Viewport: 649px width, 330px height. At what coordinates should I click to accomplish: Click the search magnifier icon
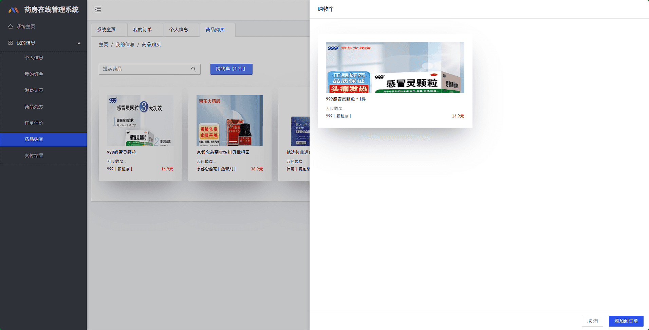click(x=193, y=69)
